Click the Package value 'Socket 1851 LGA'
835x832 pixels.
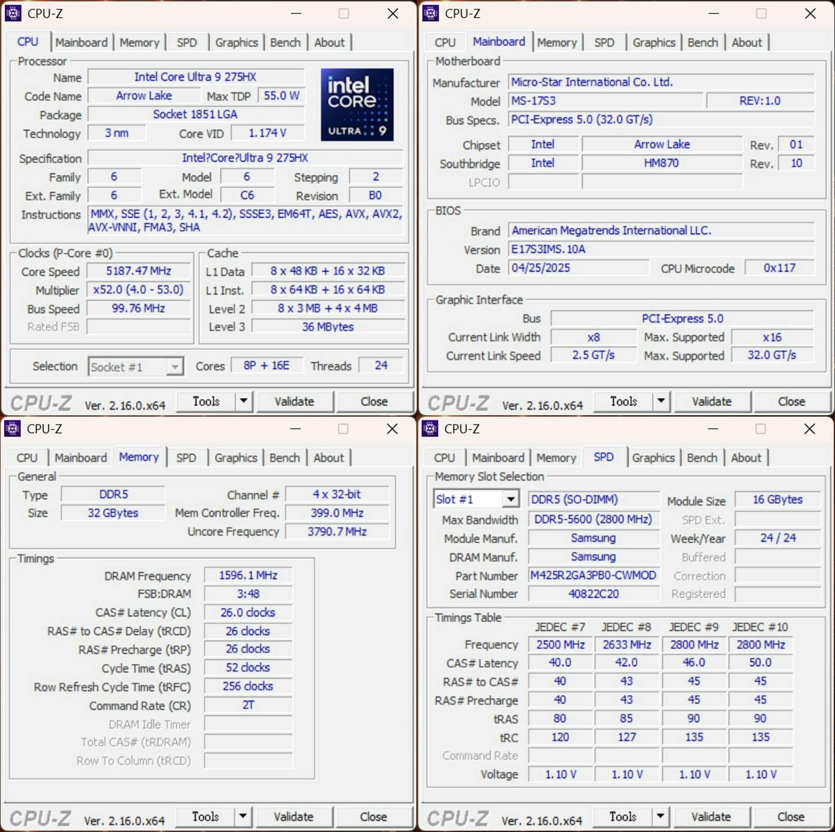coord(195,114)
